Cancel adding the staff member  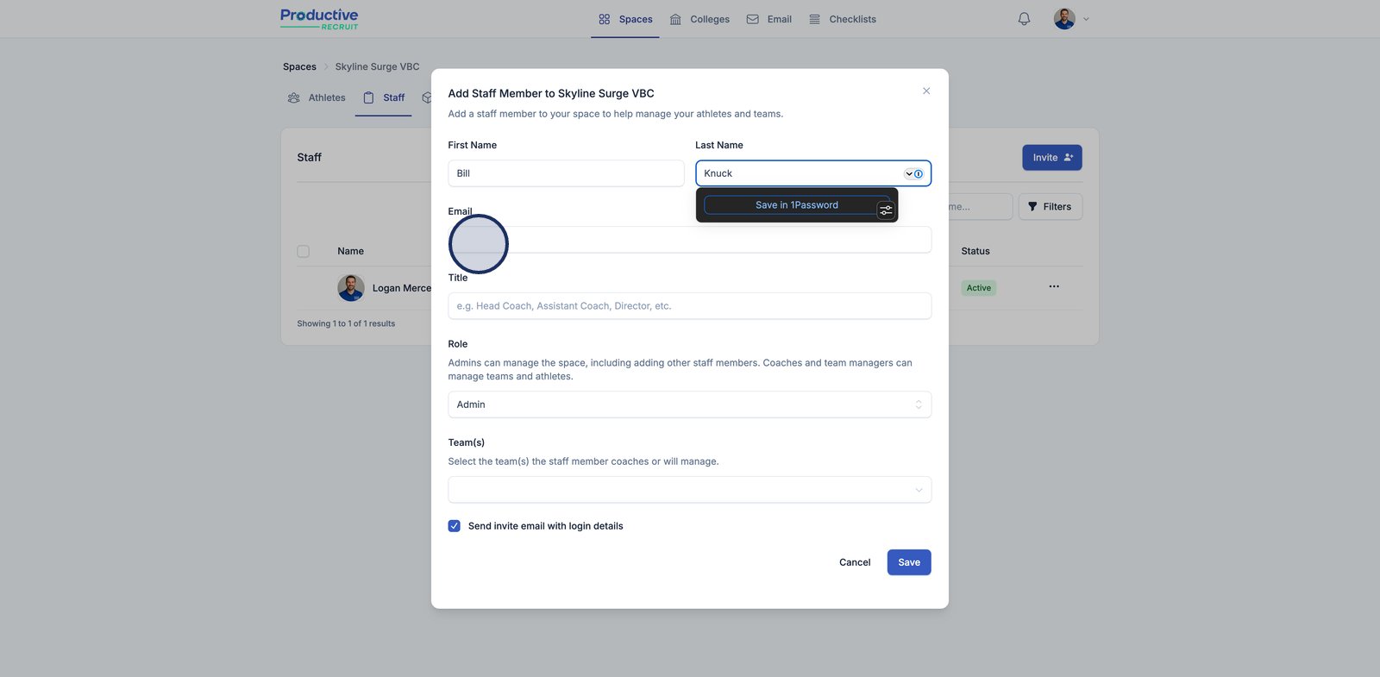pyautogui.click(x=855, y=562)
